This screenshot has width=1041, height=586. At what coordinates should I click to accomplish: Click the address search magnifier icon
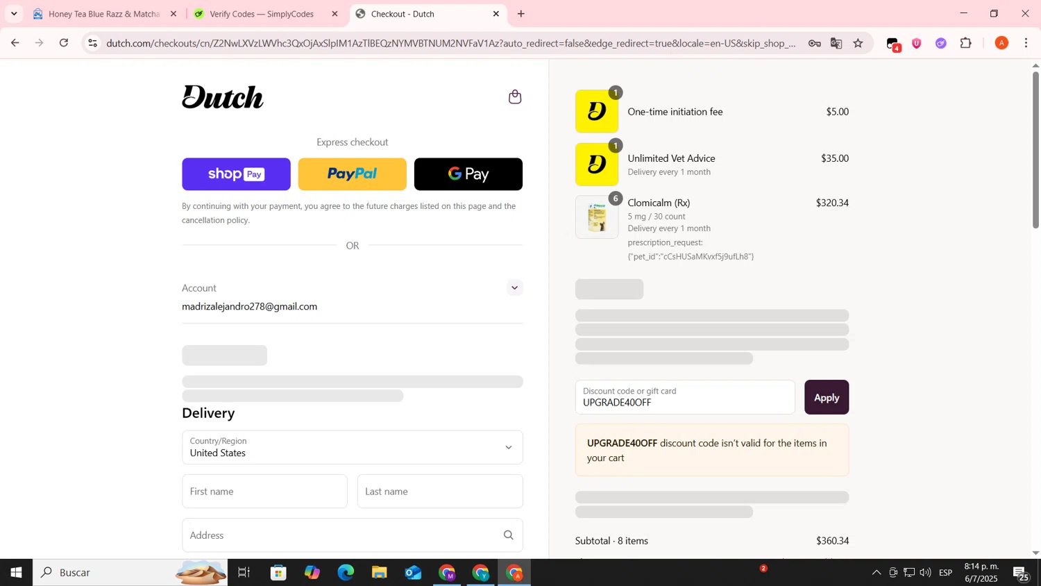coord(509,535)
